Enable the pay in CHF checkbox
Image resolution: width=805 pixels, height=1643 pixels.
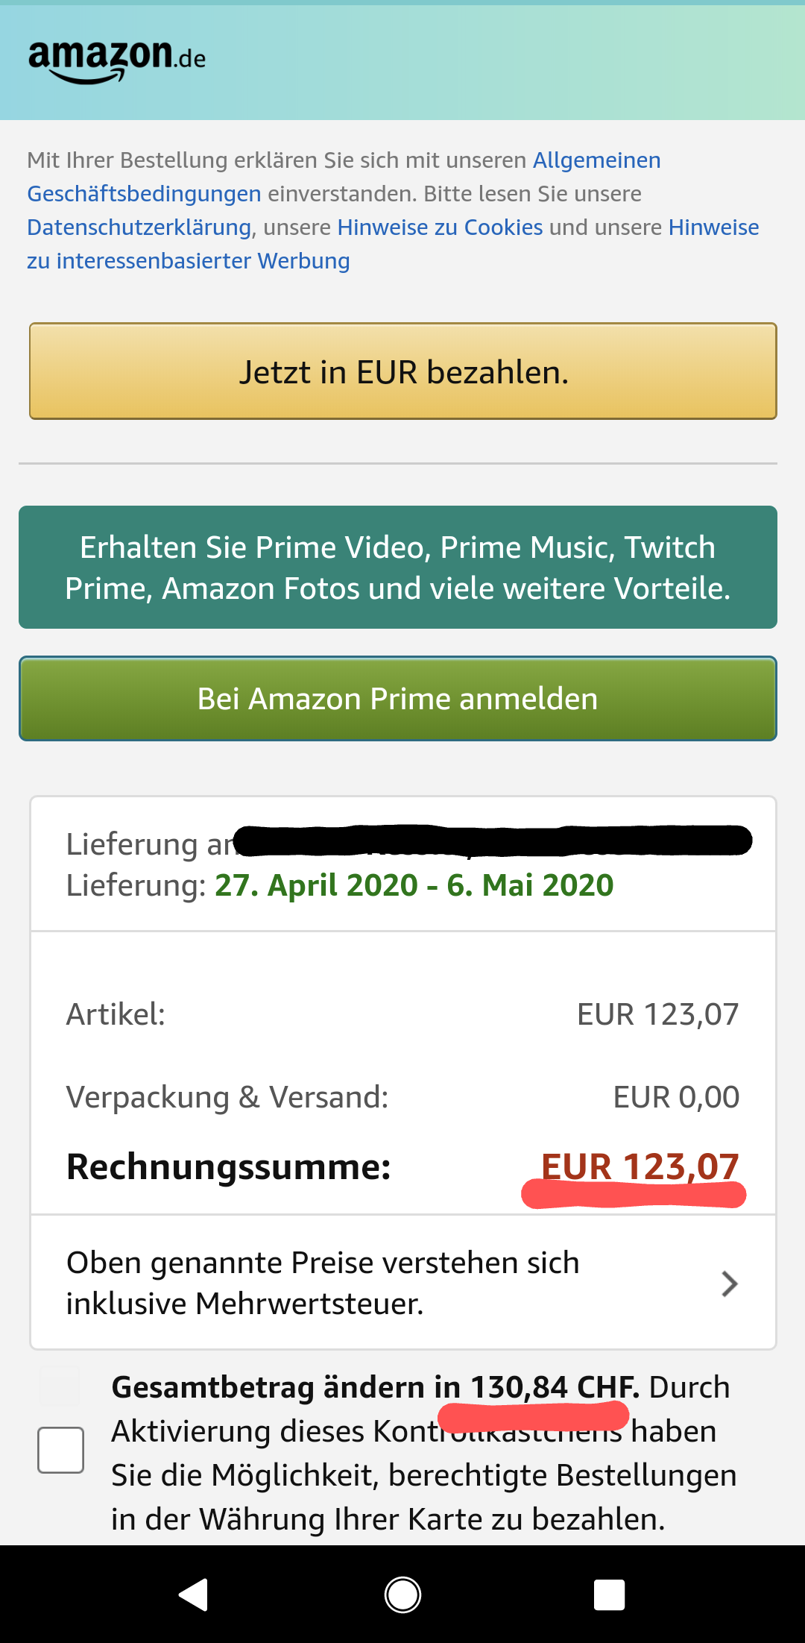pyautogui.click(x=60, y=1450)
